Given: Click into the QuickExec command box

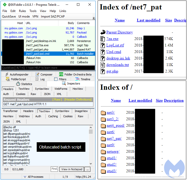Looking at the screenshot, I should 48,68.
